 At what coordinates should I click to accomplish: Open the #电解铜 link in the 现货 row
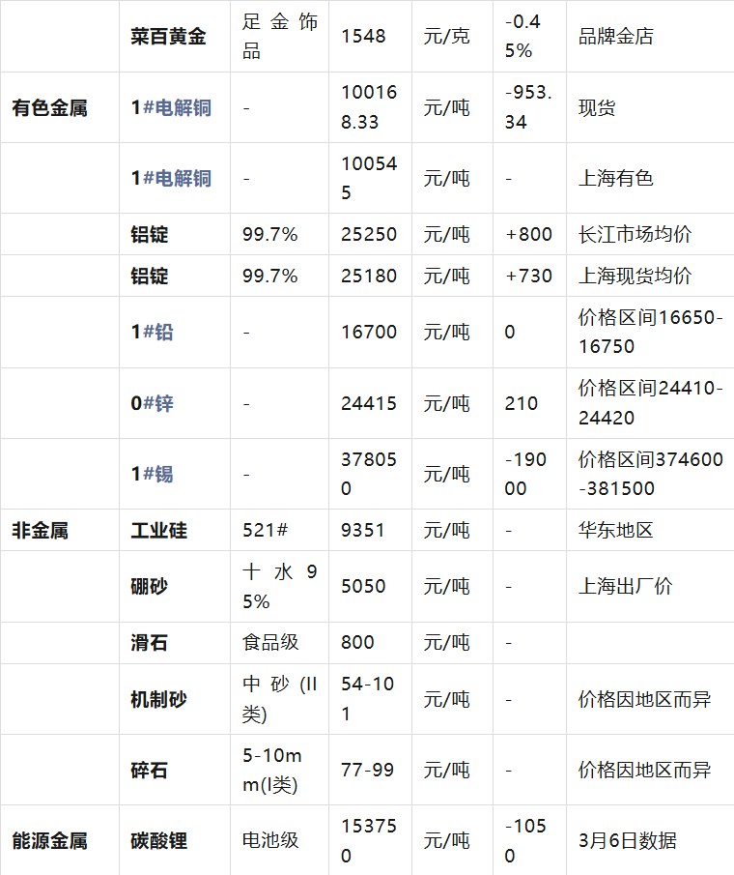point(177,107)
